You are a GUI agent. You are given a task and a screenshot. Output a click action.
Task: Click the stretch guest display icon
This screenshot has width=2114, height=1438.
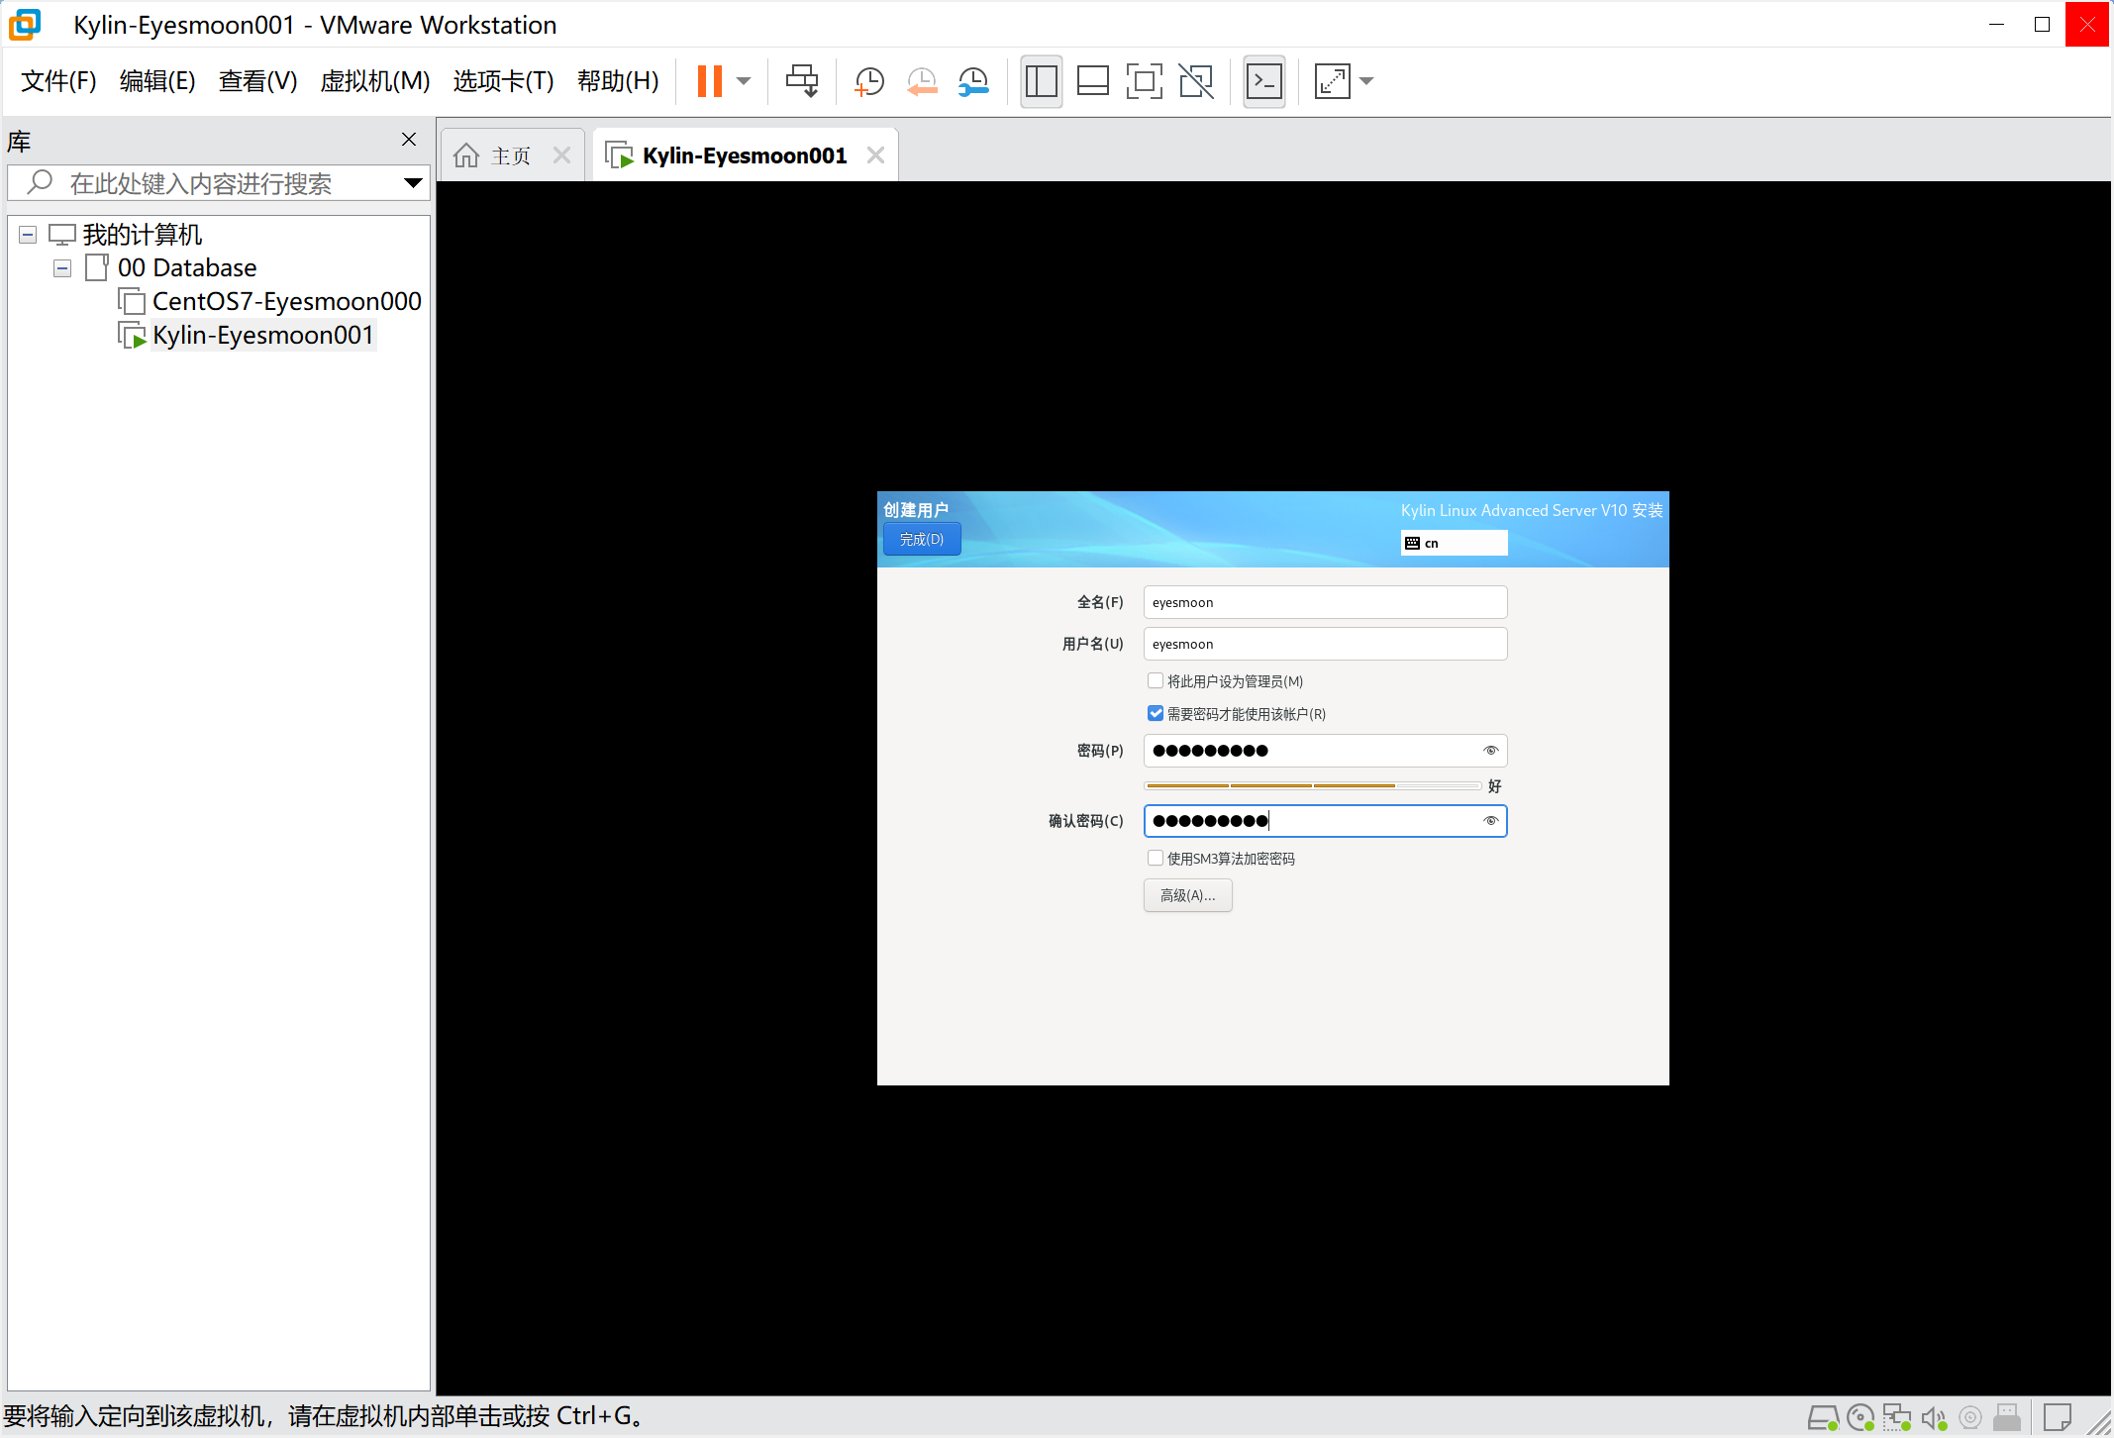coord(1332,81)
